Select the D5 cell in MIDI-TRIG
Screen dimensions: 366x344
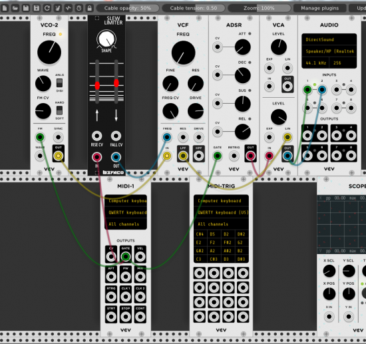[x=214, y=234]
